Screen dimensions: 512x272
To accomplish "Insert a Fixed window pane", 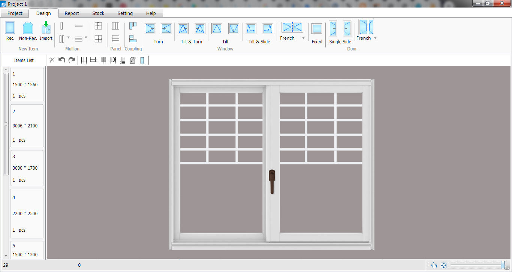I will pyautogui.click(x=317, y=29).
